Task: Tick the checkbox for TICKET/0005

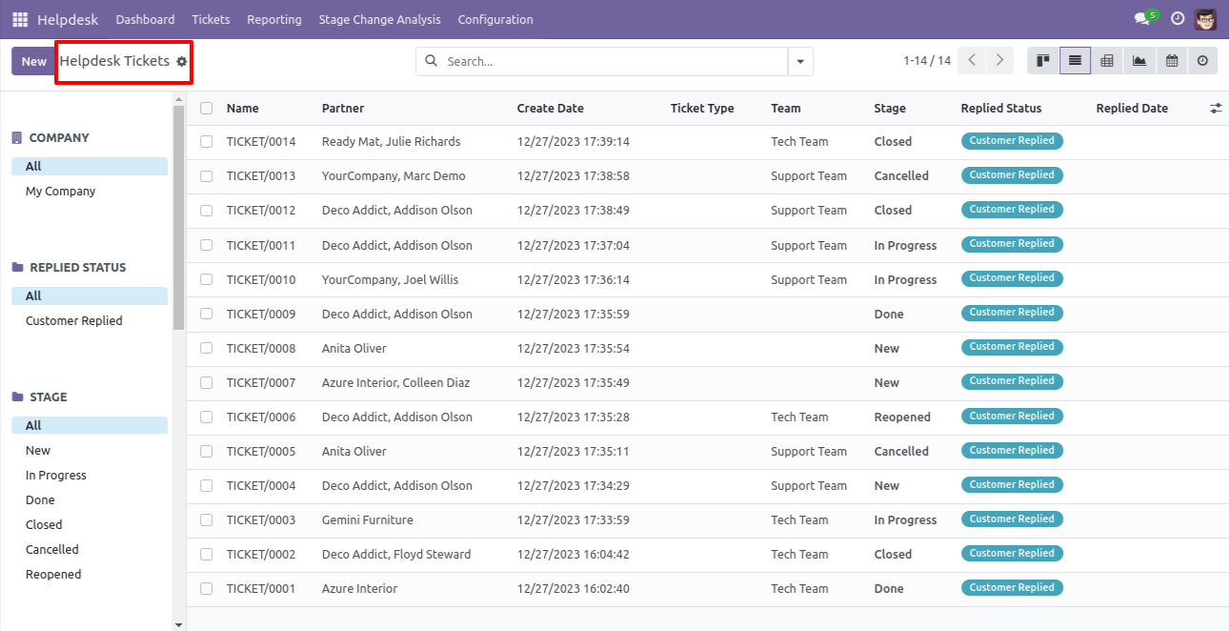Action: click(x=207, y=451)
